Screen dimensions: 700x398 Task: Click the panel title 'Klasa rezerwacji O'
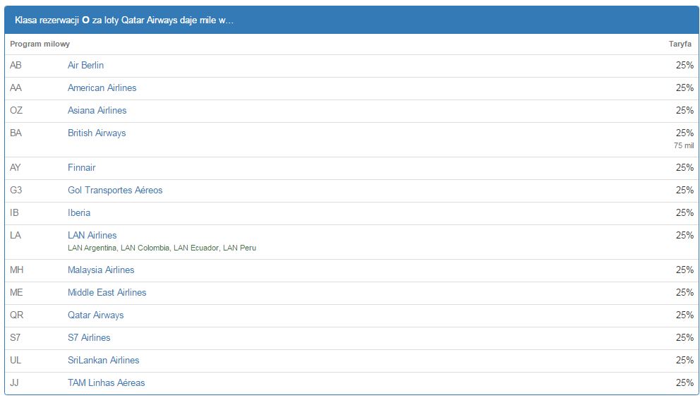point(52,20)
